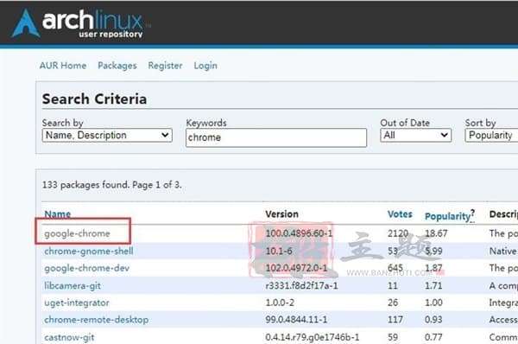Click the popularity value 1.71
The image size is (518, 344).
pyautogui.click(x=433, y=285)
